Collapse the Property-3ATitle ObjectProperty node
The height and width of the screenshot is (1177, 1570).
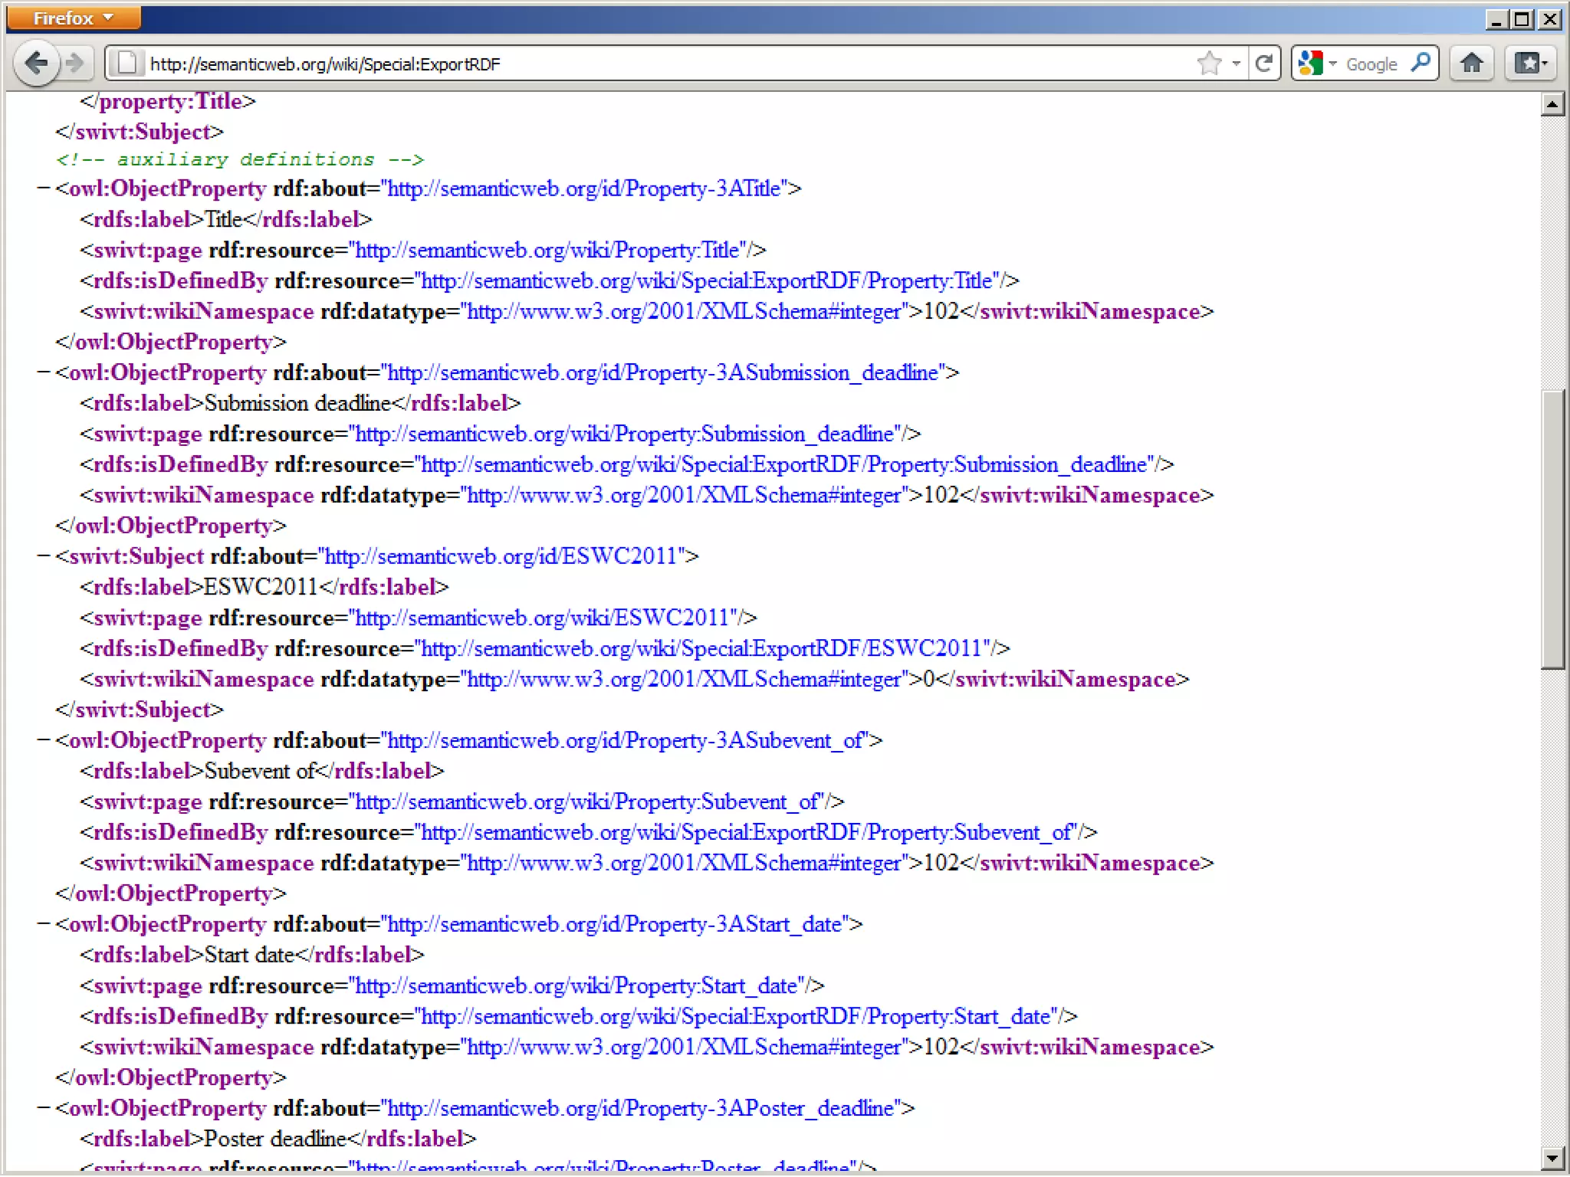(x=44, y=189)
